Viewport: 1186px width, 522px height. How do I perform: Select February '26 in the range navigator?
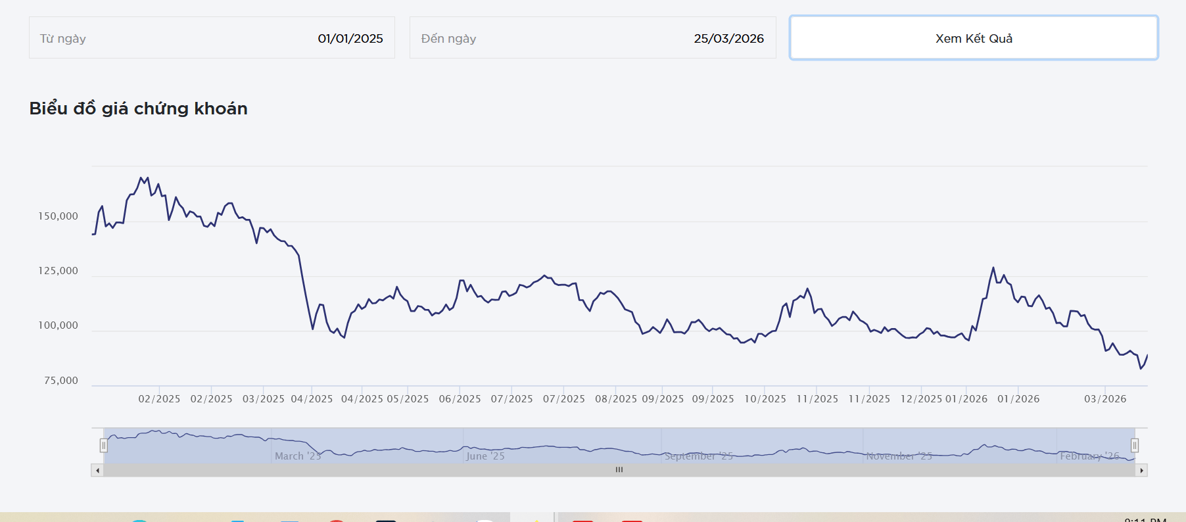(x=1089, y=456)
